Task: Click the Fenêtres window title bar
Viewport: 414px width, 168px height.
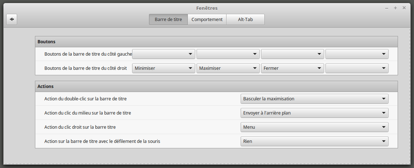Action: 207,8
